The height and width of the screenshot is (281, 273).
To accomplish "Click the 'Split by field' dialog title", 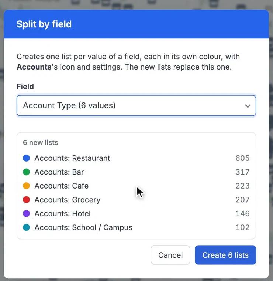I will 44,24.
